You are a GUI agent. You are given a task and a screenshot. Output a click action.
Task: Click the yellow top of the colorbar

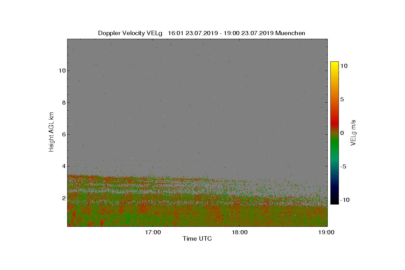[334, 65]
